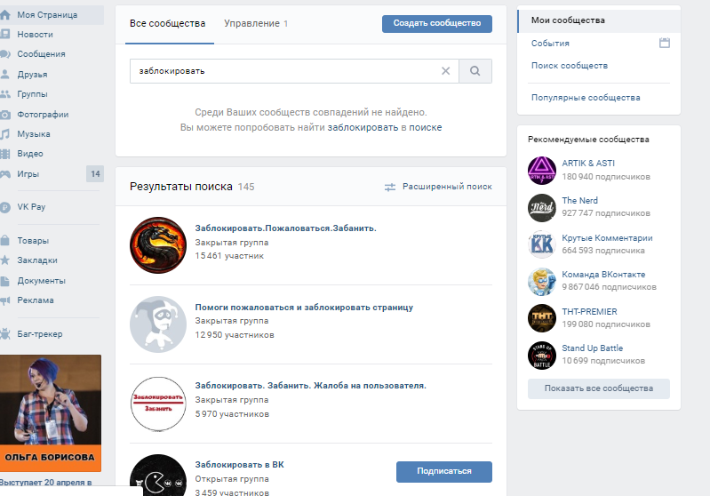Click the Баг-трекер text link
This screenshot has width=710, height=496.
(40, 334)
